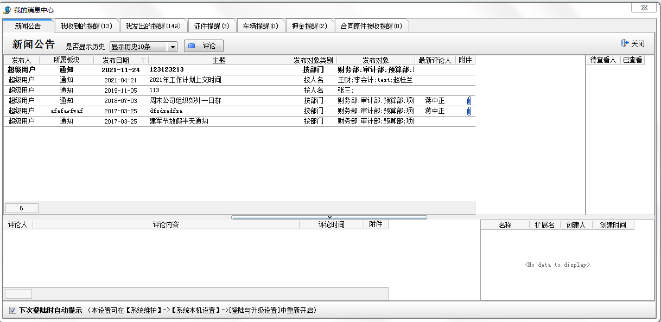Click the 主题 column header
The image size is (661, 322).
coord(219,60)
